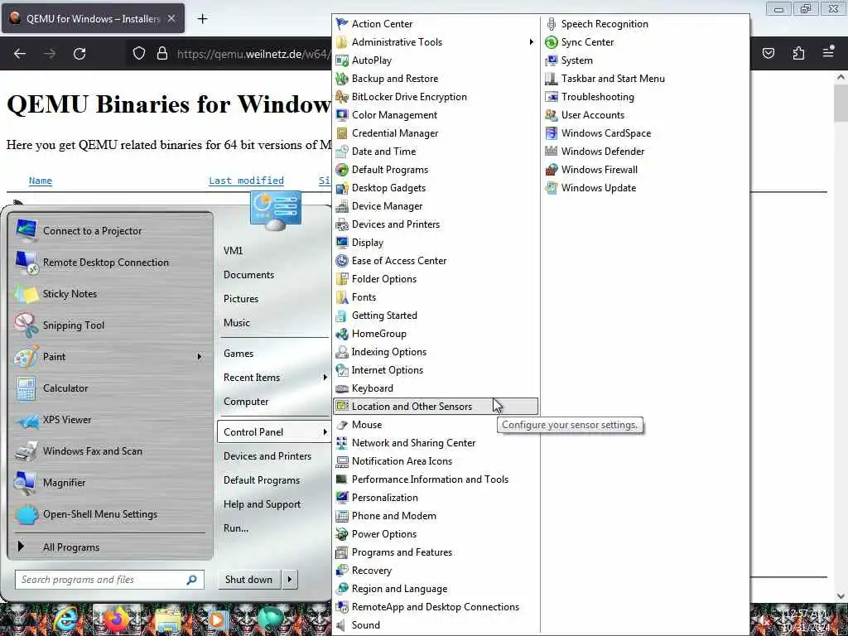Expand the Administrative Tools submenu arrow
848x636 pixels.
(x=531, y=42)
